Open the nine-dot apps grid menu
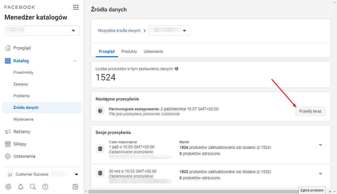The image size is (337, 194). click(x=76, y=7)
